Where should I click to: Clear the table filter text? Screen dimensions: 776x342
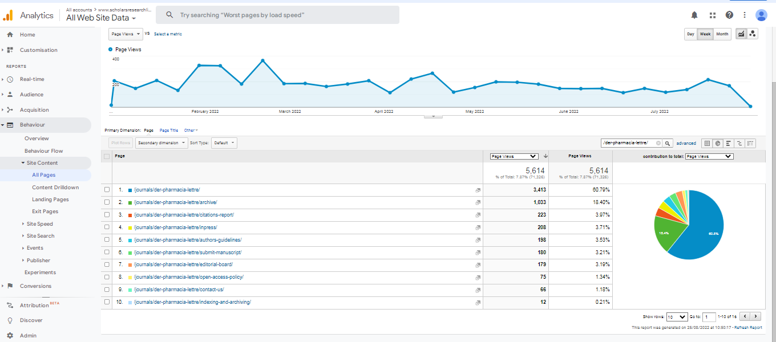[658, 144]
